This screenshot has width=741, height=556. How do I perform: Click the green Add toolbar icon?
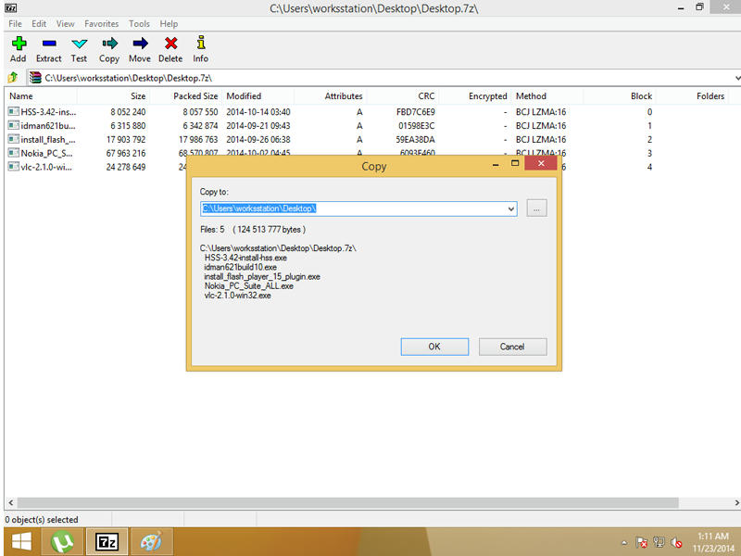point(19,44)
